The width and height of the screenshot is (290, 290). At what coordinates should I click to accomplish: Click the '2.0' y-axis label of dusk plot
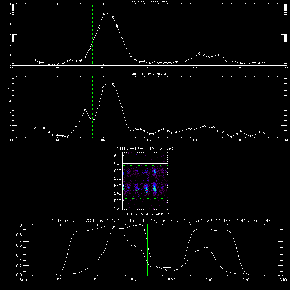point(10,88)
